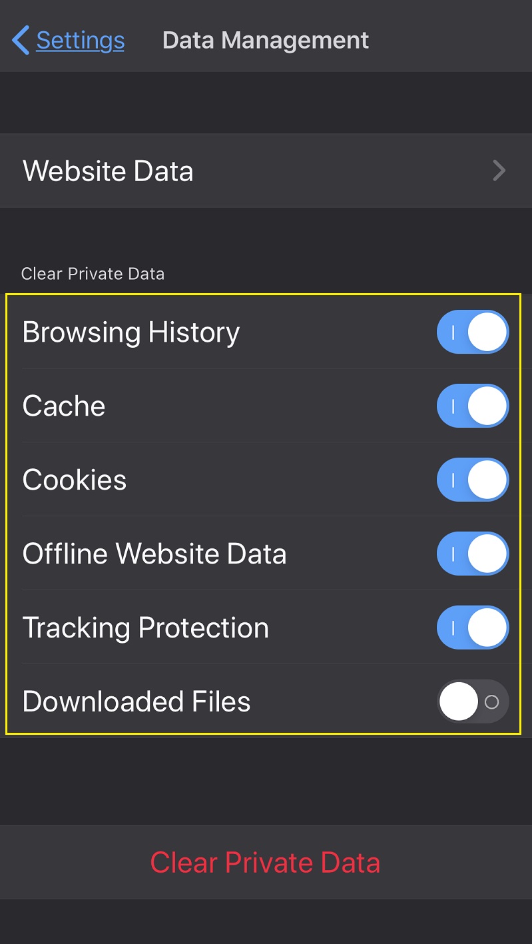
Task: Tap the Offline Website Data label
Action: coord(154,553)
